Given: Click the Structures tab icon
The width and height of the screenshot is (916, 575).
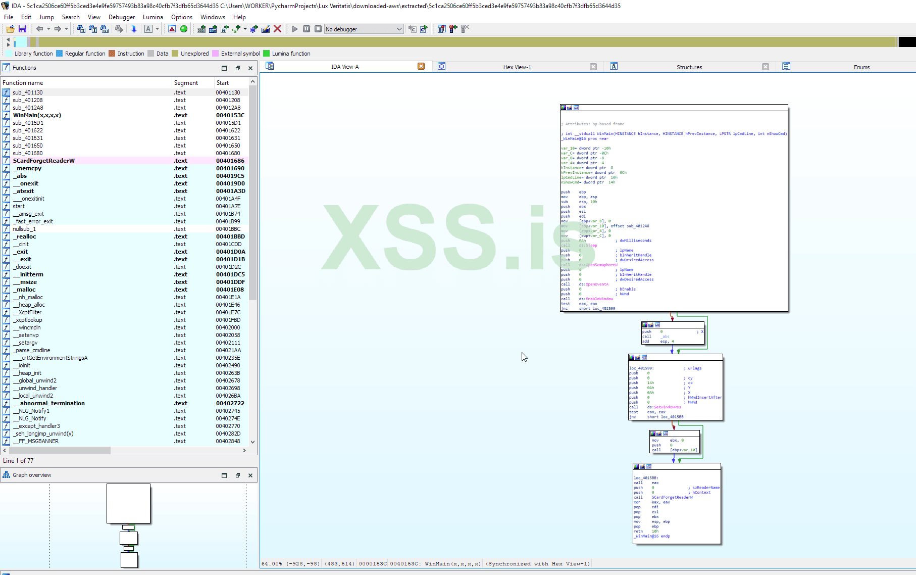Looking at the screenshot, I should (614, 66).
